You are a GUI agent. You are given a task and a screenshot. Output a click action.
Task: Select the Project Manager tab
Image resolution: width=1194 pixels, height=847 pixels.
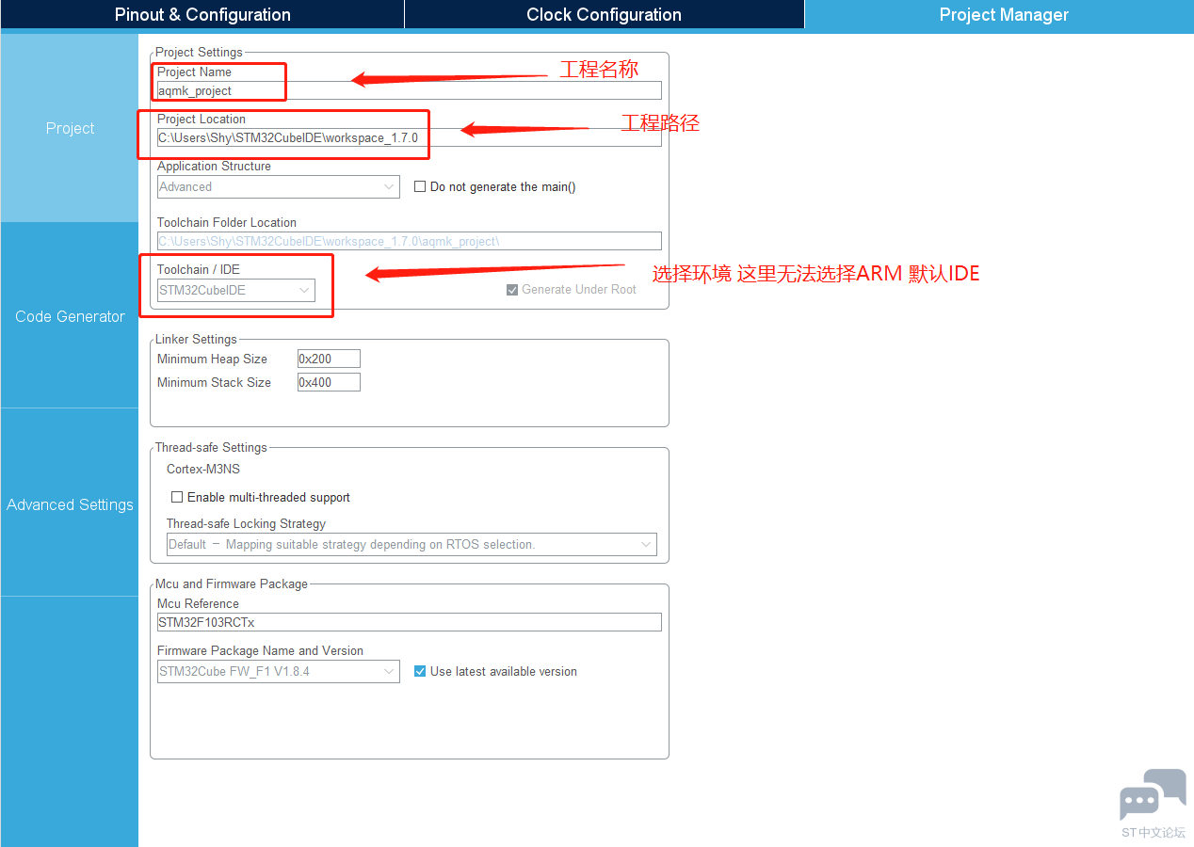click(x=1002, y=14)
